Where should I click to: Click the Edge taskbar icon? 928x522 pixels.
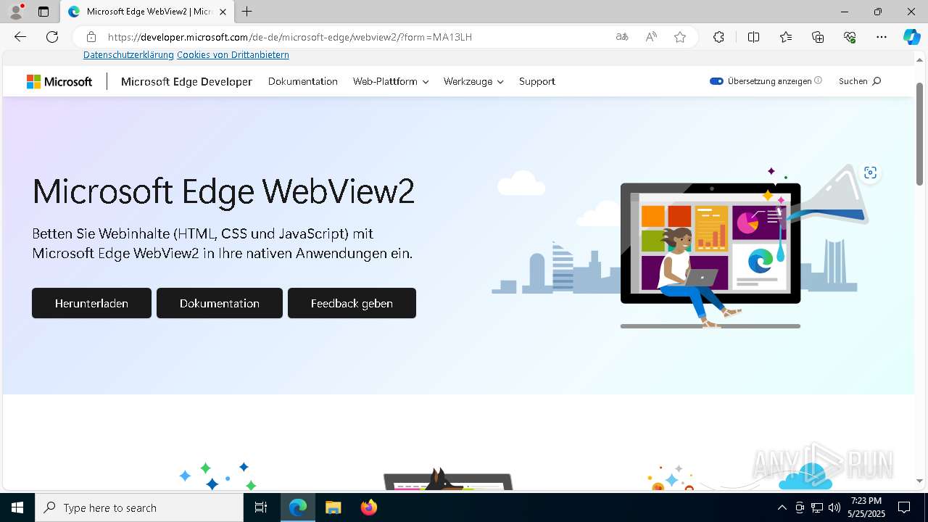click(x=298, y=507)
